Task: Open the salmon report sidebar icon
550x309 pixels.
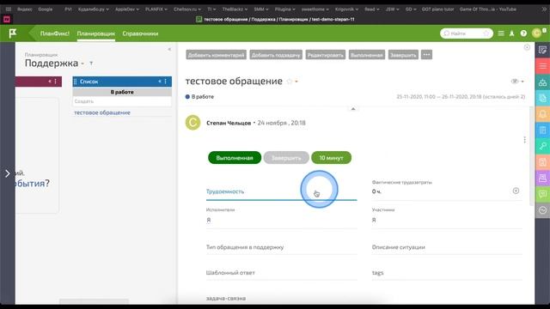Action: click(x=542, y=162)
